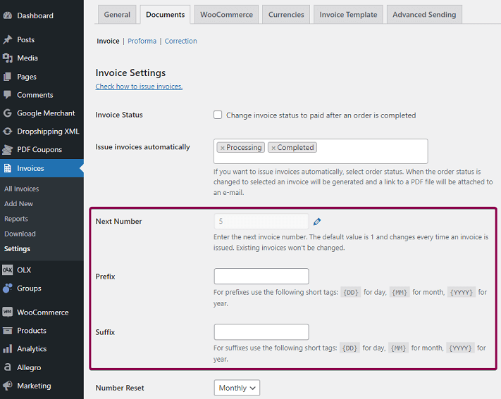Screen dimensions: 501x399
Task: Switch to the Invoice Template tab
Action: tap(348, 15)
